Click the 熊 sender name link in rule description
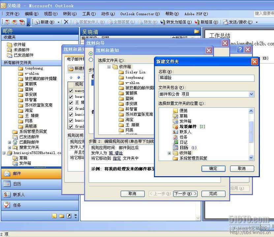 point(116,153)
